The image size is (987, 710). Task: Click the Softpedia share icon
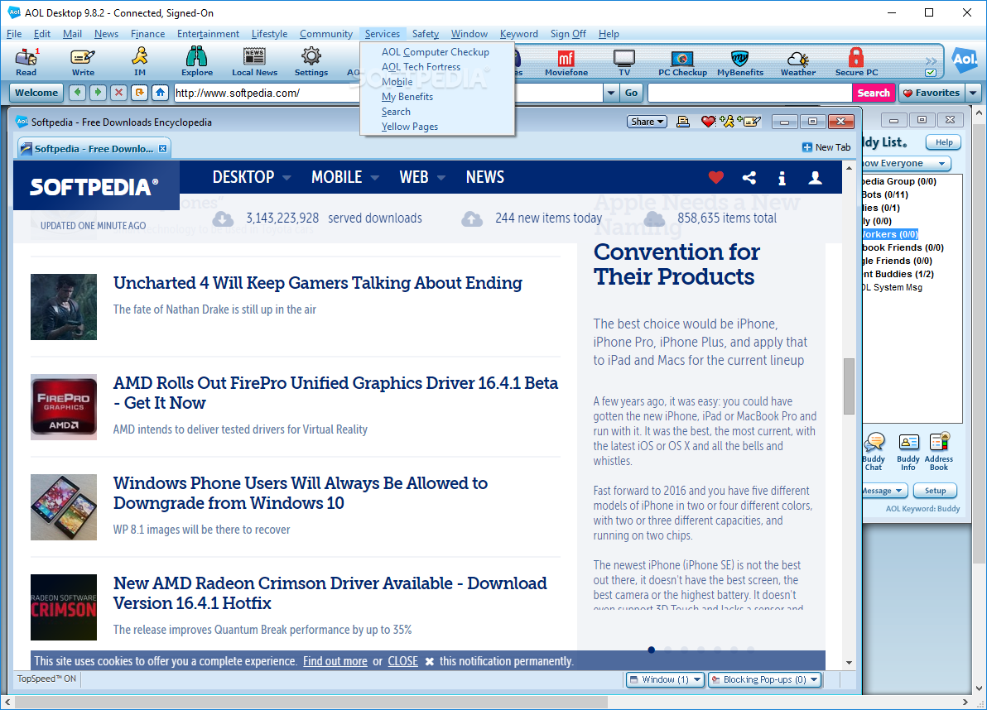pyautogui.click(x=749, y=178)
